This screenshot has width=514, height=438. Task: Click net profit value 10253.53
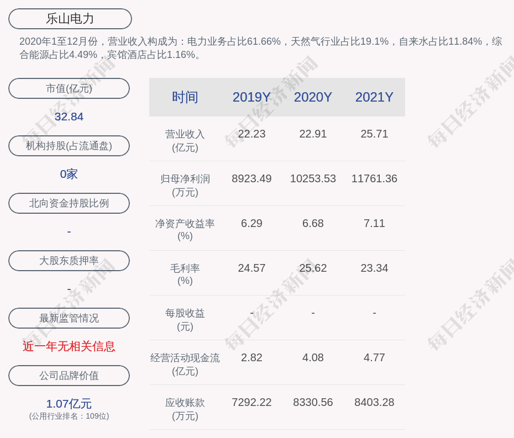(x=313, y=178)
